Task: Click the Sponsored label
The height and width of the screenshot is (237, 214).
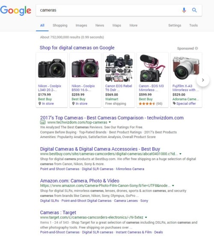Action: 185,48
